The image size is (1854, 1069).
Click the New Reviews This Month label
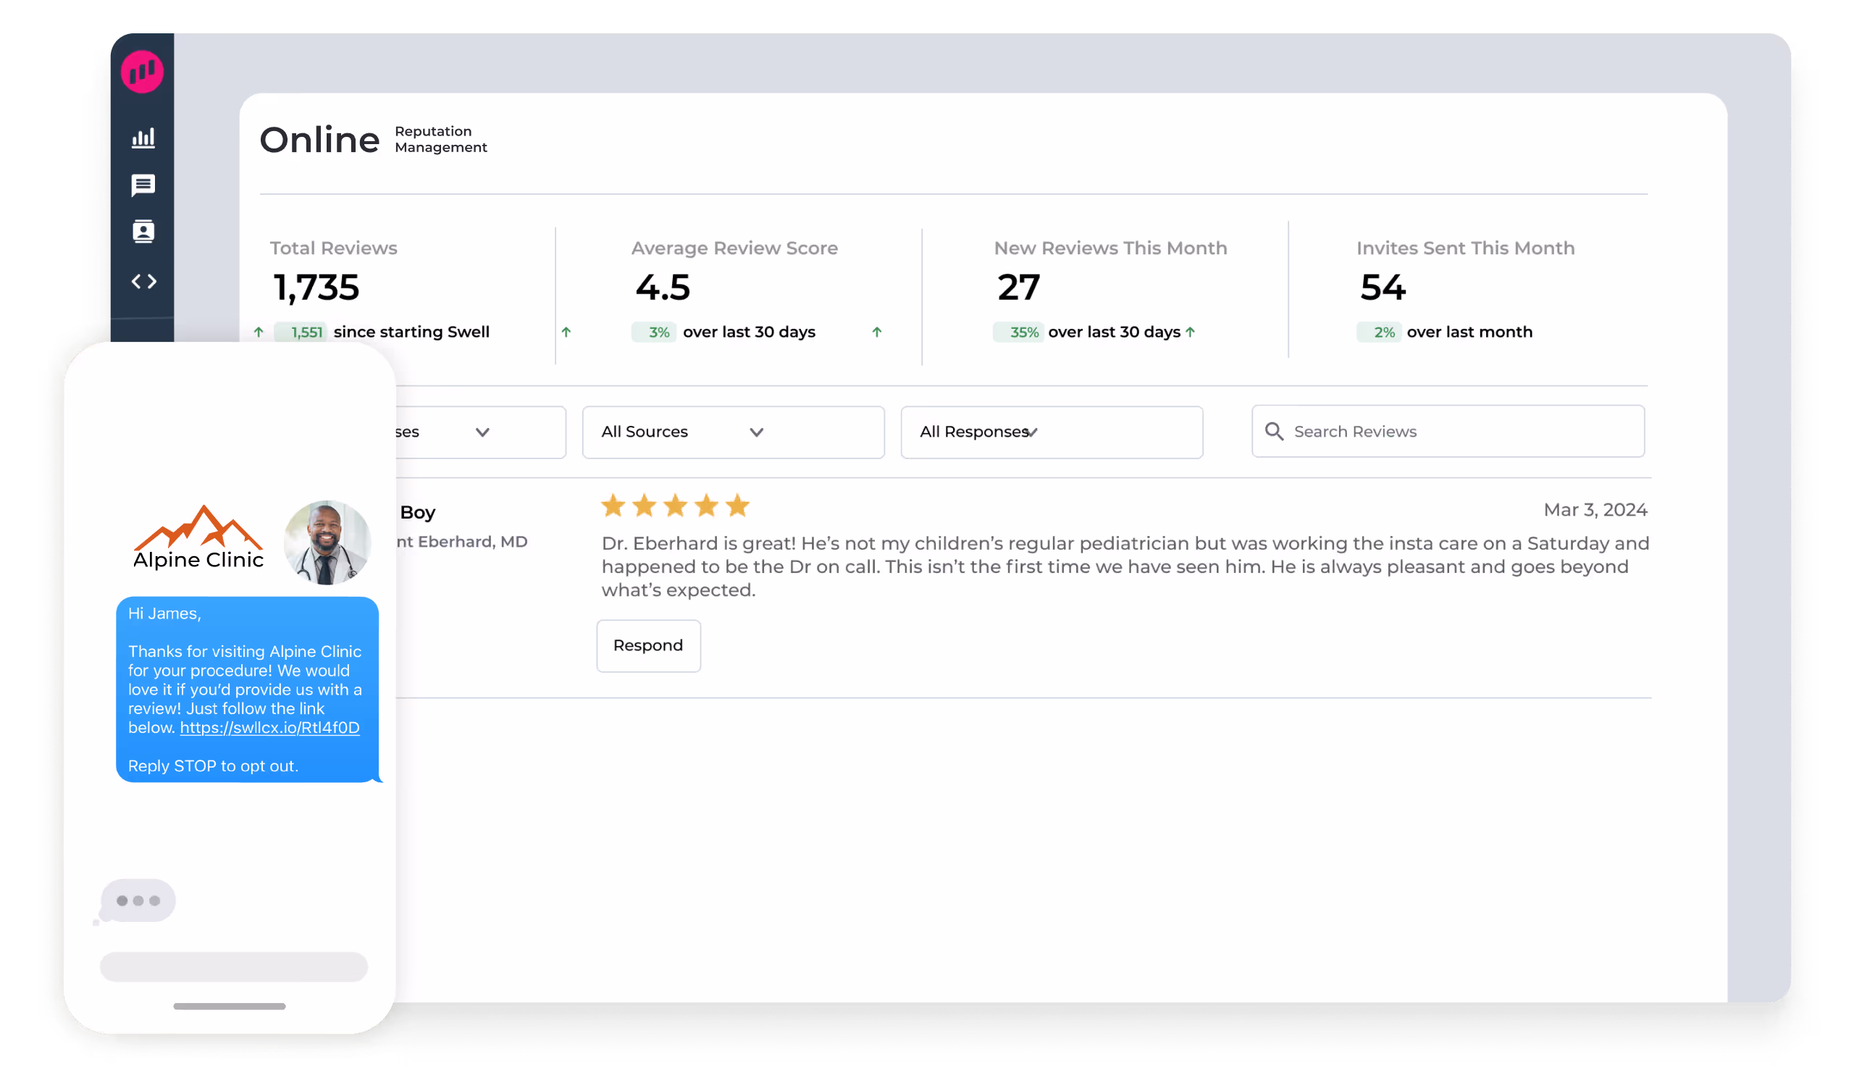pos(1110,248)
